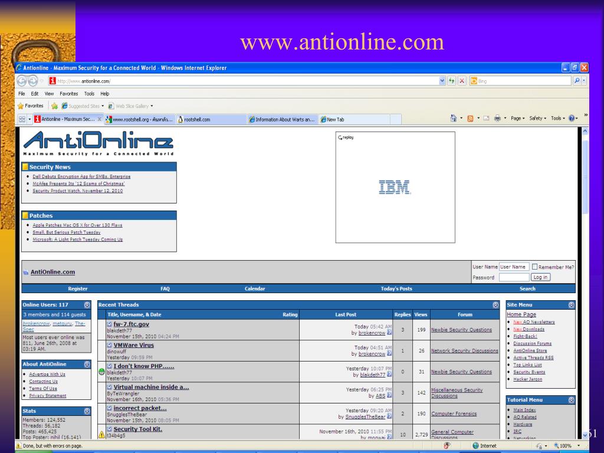Viewport: 604px width, 453px height.
Task: Open search provider dropdown arrow
Action: point(585,81)
